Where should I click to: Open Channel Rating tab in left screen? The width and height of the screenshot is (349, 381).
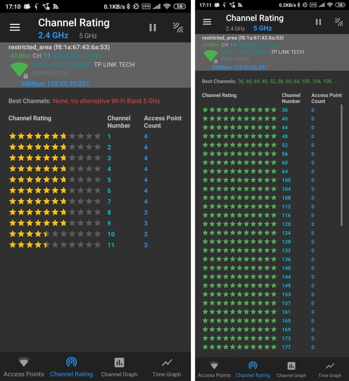[71, 367]
